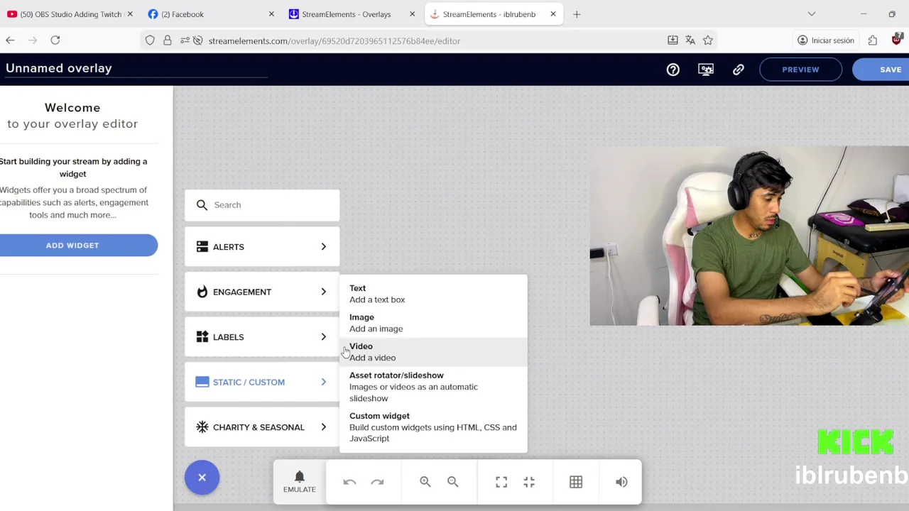Click the search magnifier icon

click(x=202, y=205)
